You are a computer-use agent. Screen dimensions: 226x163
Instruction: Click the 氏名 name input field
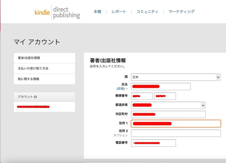pyautogui.click(x=161, y=86)
